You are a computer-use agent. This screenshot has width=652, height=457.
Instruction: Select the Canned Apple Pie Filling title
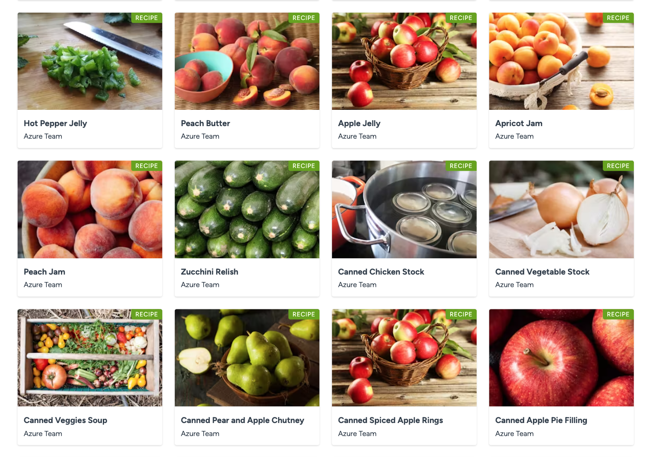click(541, 420)
